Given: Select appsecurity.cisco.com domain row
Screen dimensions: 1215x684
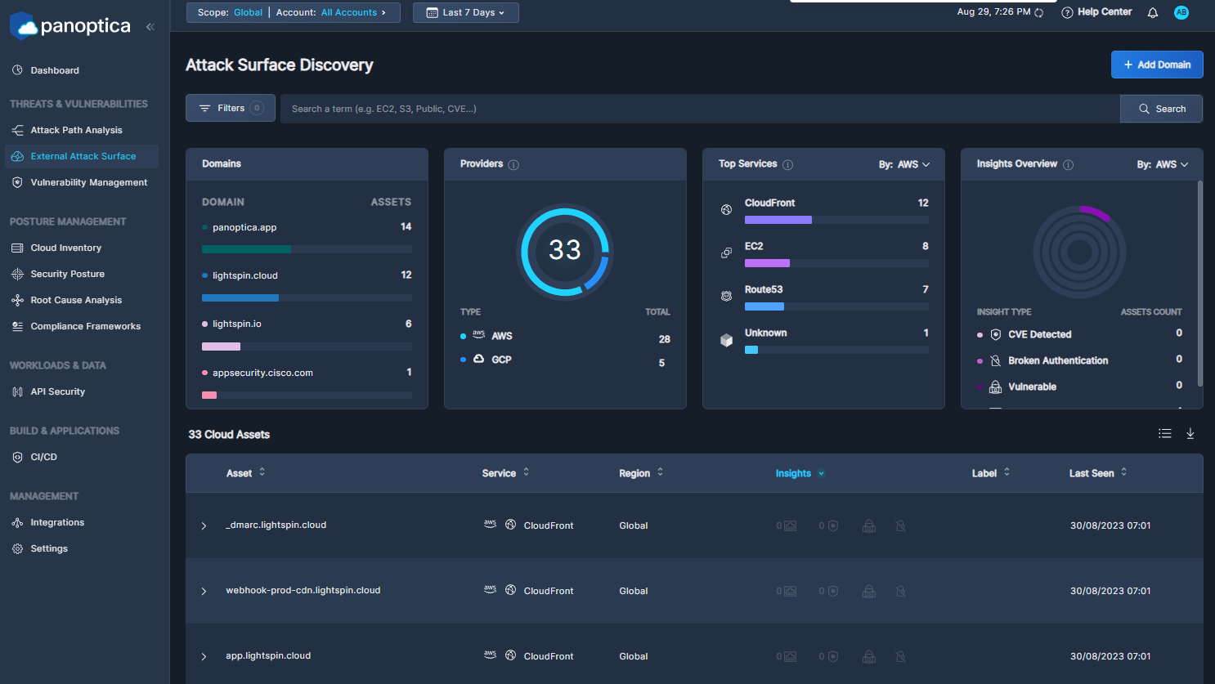Looking at the screenshot, I should 307,382.
